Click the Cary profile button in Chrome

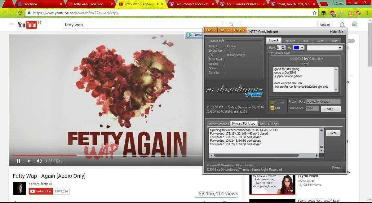pyautogui.click(x=339, y=2)
